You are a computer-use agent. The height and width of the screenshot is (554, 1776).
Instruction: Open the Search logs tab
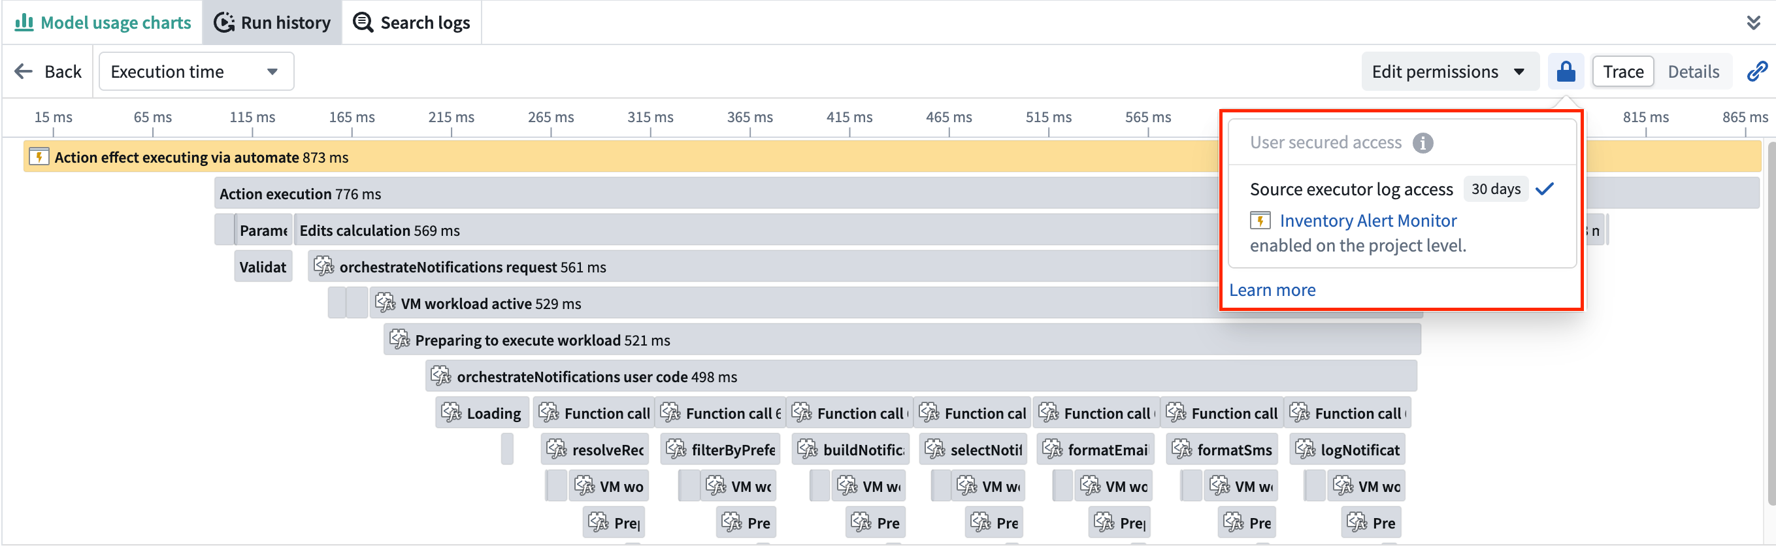tap(412, 23)
